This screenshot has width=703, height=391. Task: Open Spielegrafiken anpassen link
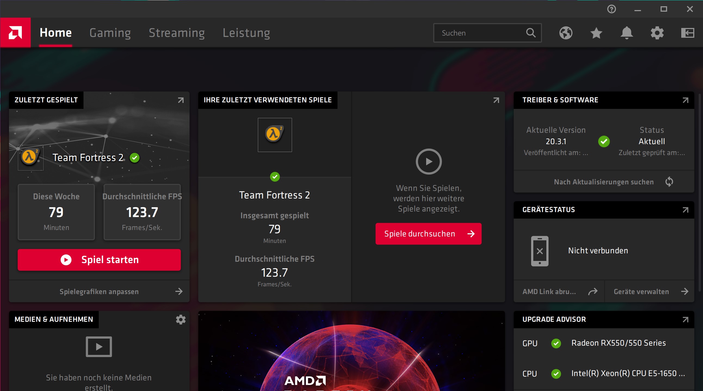tap(99, 292)
